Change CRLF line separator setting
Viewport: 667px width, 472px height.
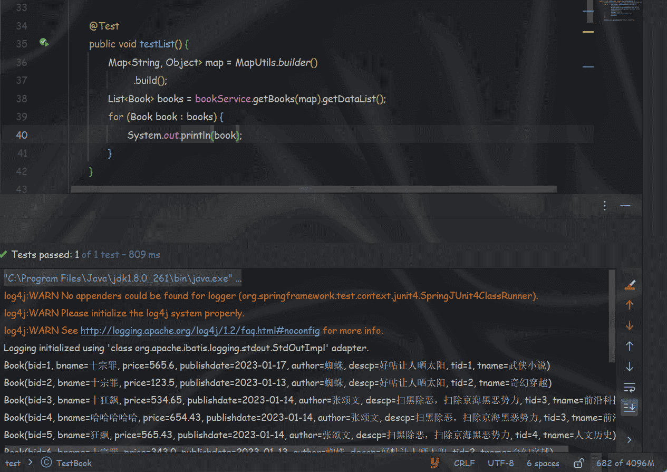[x=465, y=463]
